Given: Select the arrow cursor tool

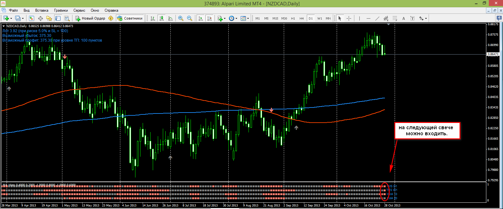Looking at the screenshot, I should 340,18.
